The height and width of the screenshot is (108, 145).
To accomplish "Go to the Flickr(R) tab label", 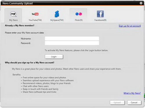I will click(79, 20).
